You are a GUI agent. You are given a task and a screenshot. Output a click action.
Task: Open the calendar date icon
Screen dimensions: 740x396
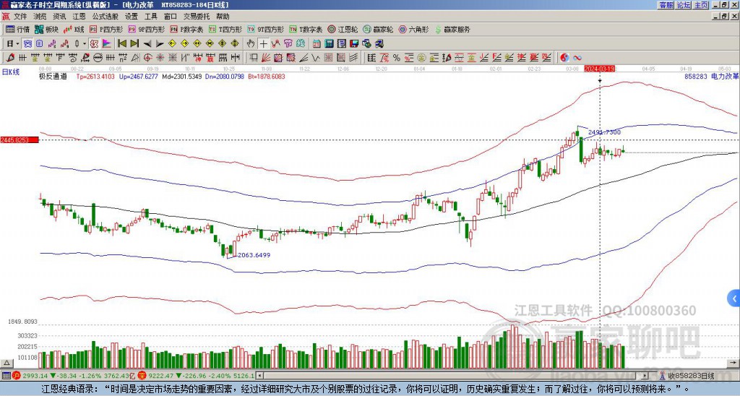coord(317,44)
